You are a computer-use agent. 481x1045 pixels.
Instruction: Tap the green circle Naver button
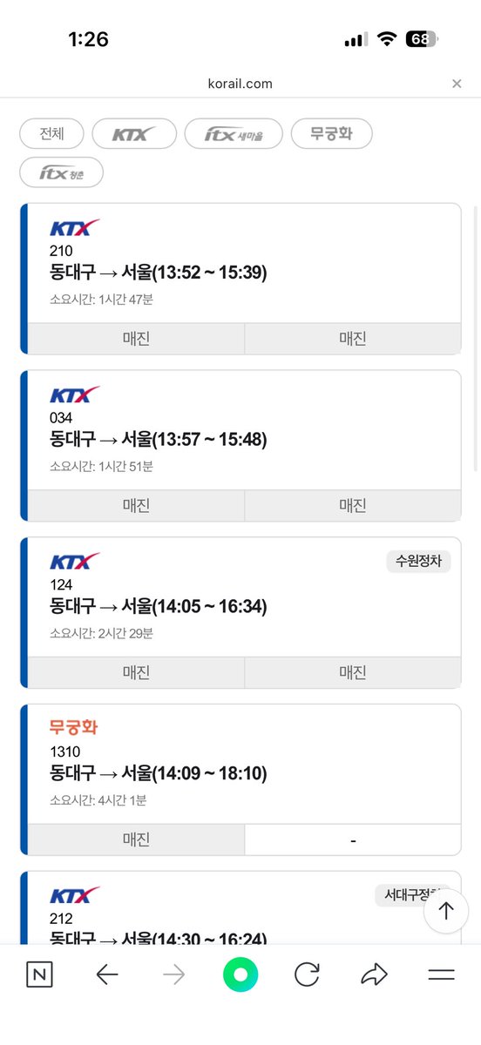click(x=240, y=974)
